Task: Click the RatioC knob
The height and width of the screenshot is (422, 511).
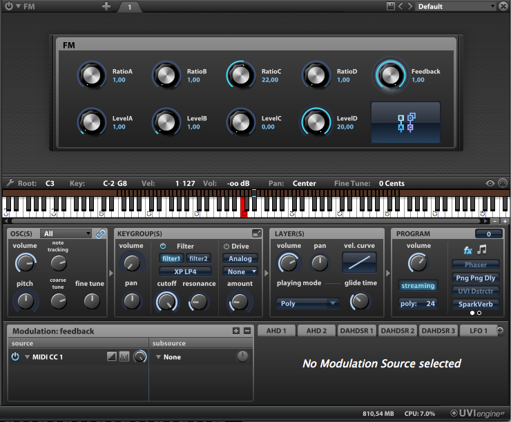Action: 241,75
